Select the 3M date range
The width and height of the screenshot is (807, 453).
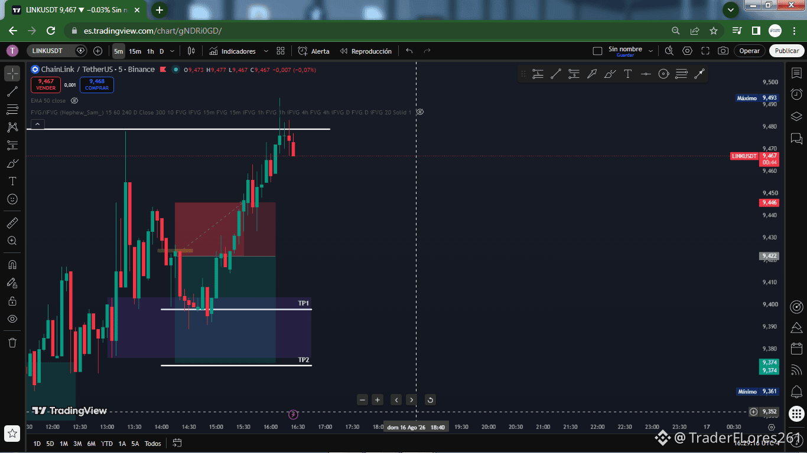pos(77,444)
